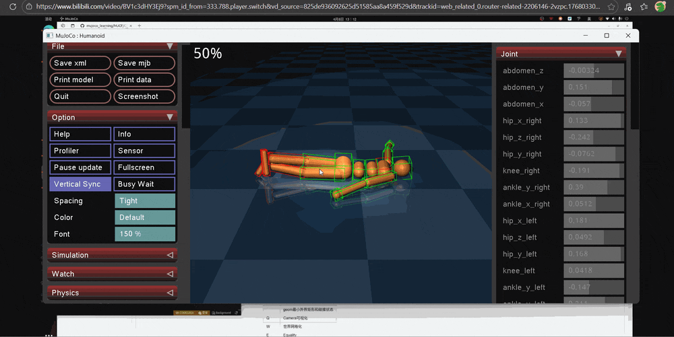Click the MuJoCo window title icon

(x=49, y=36)
